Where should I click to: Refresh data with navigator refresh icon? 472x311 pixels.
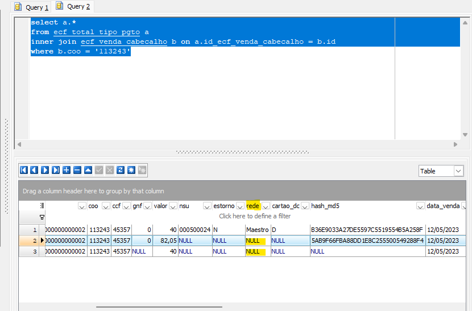tap(120, 170)
